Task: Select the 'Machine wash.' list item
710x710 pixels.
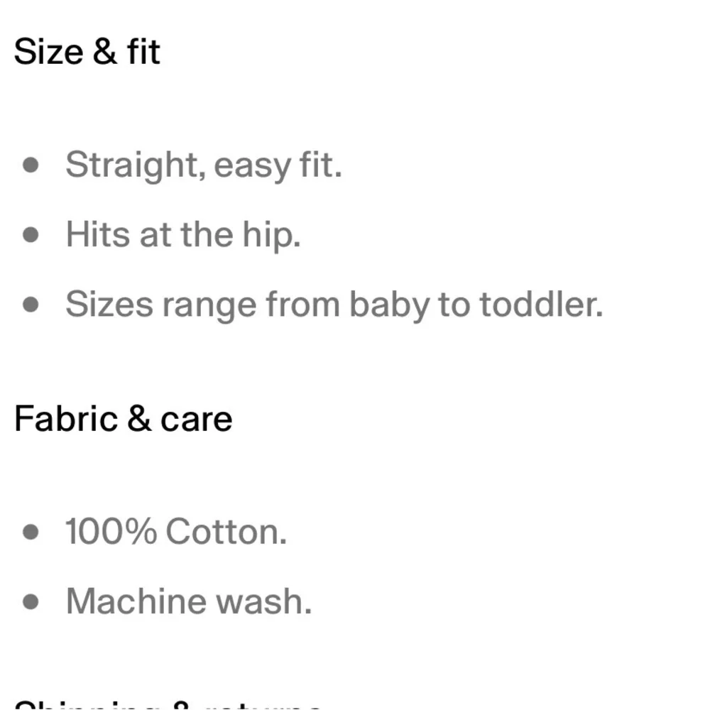Action: [x=189, y=601]
